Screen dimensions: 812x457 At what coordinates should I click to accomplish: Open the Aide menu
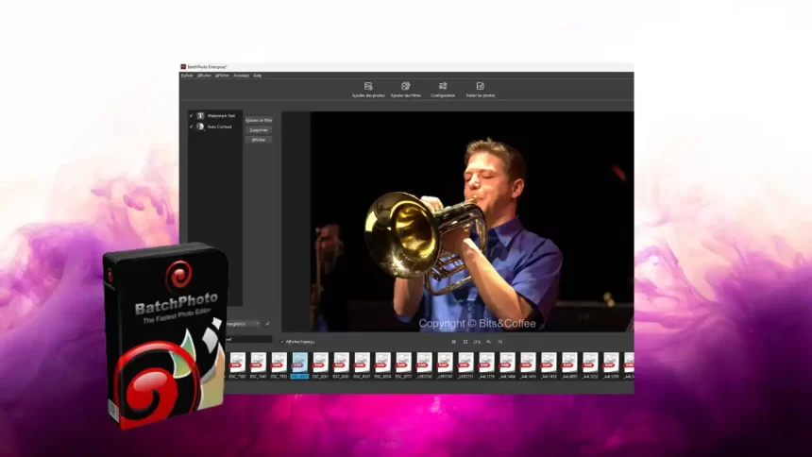click(x=257, y=76)
